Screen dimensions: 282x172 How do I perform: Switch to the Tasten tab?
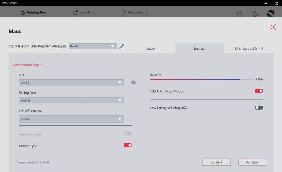coord(151,48)
